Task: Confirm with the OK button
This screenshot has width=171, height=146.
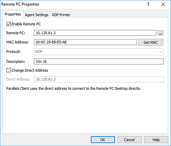Action: tap(103, 140)
